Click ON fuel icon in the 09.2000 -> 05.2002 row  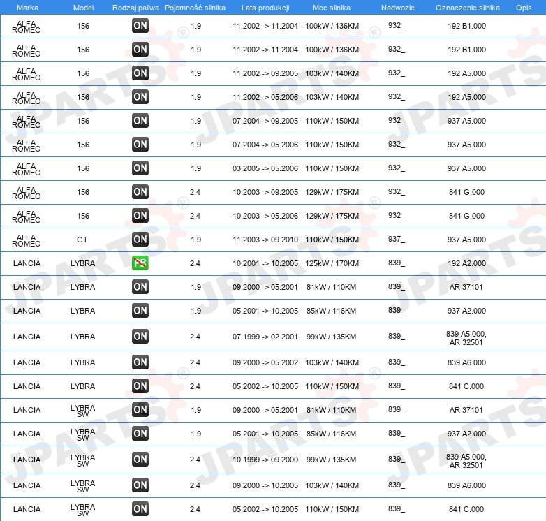click(x=140, y=362)
